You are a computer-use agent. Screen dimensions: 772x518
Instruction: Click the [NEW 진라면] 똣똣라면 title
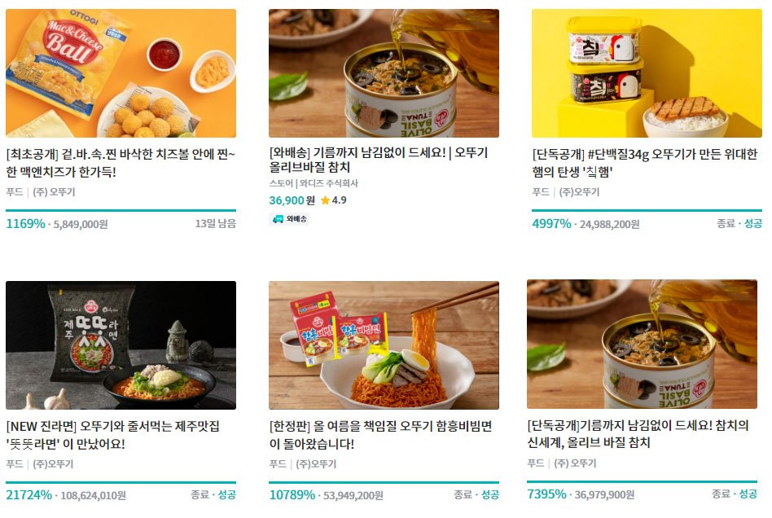[112, 435]
